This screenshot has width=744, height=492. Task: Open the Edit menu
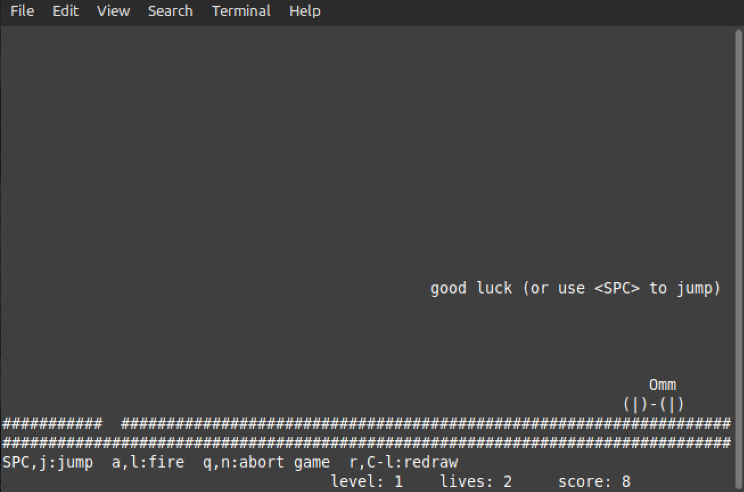[65, 11]
